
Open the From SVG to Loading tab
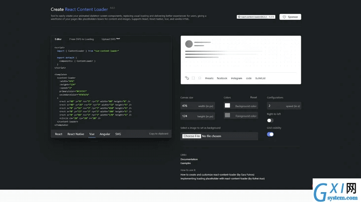pos(81,39)
